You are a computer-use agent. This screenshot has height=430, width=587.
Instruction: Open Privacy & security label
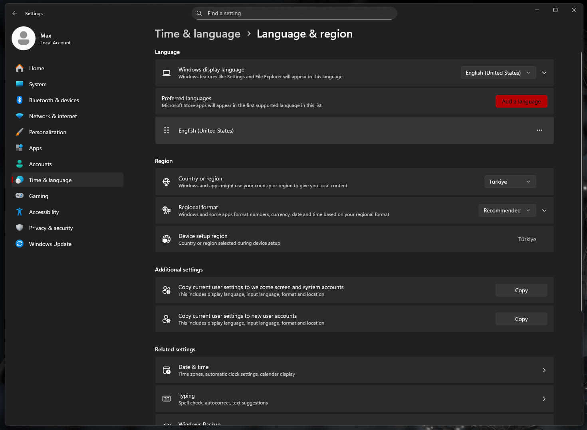[x=51, y=228]
